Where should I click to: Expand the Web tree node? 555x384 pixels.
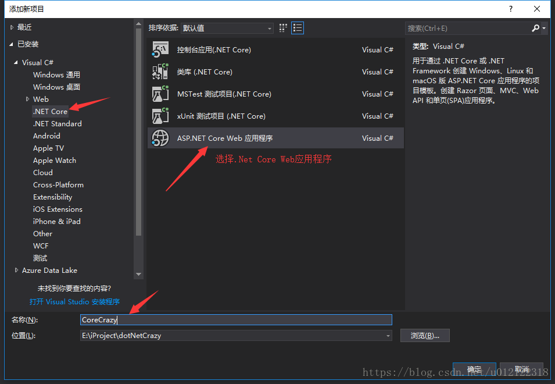tap(28, 99)
